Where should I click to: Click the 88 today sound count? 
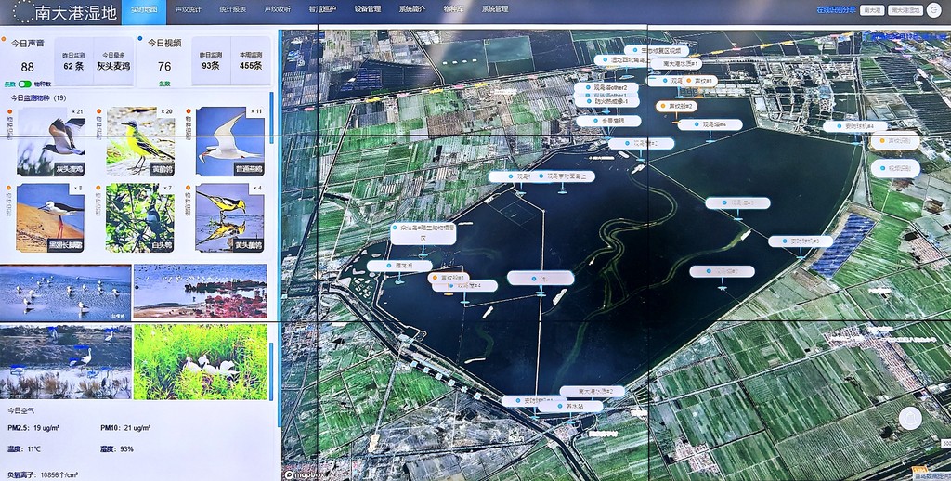click(x=27, y=67)
